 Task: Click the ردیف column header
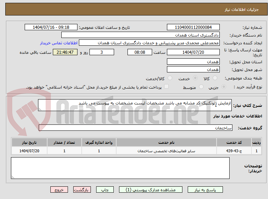point(256,142)
